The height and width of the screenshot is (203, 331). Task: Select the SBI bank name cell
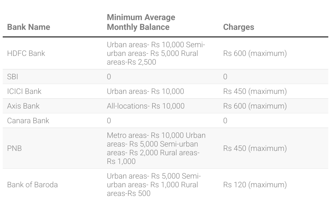12,77
